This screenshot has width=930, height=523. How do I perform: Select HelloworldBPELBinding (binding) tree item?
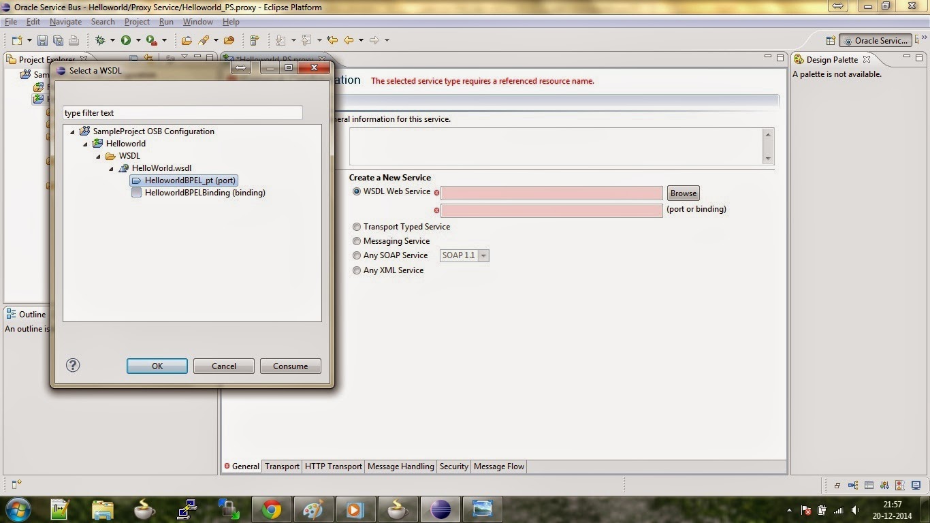click(198, 193)
